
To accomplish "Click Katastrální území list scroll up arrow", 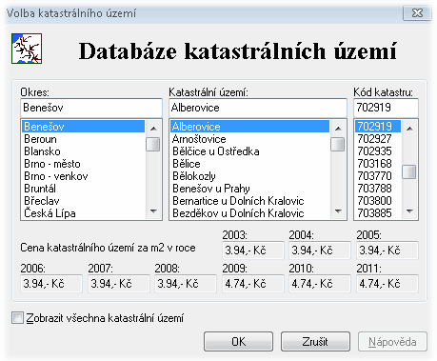I will [338, 129].
